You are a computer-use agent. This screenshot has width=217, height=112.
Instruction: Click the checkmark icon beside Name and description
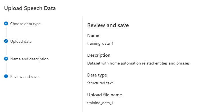[6, 59]
